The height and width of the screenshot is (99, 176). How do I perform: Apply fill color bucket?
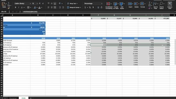tap(35, 7)
